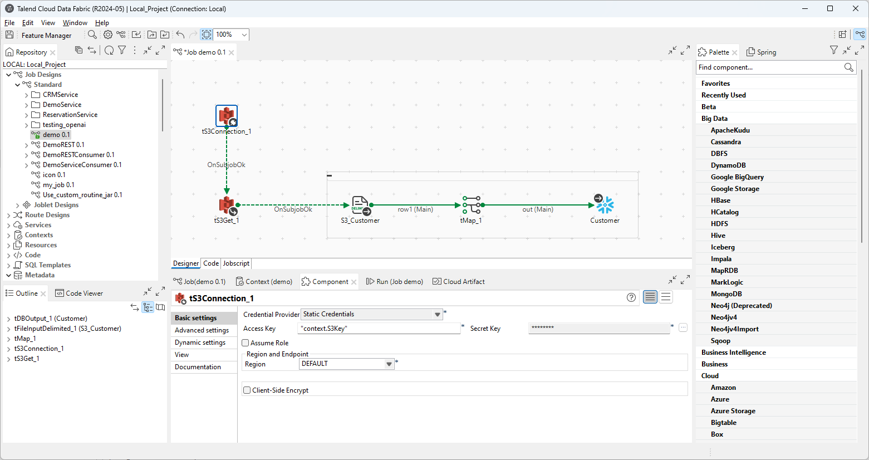Open project settings gear icon in toolbar
Screen dimensions: 869x460
point(108,35)
